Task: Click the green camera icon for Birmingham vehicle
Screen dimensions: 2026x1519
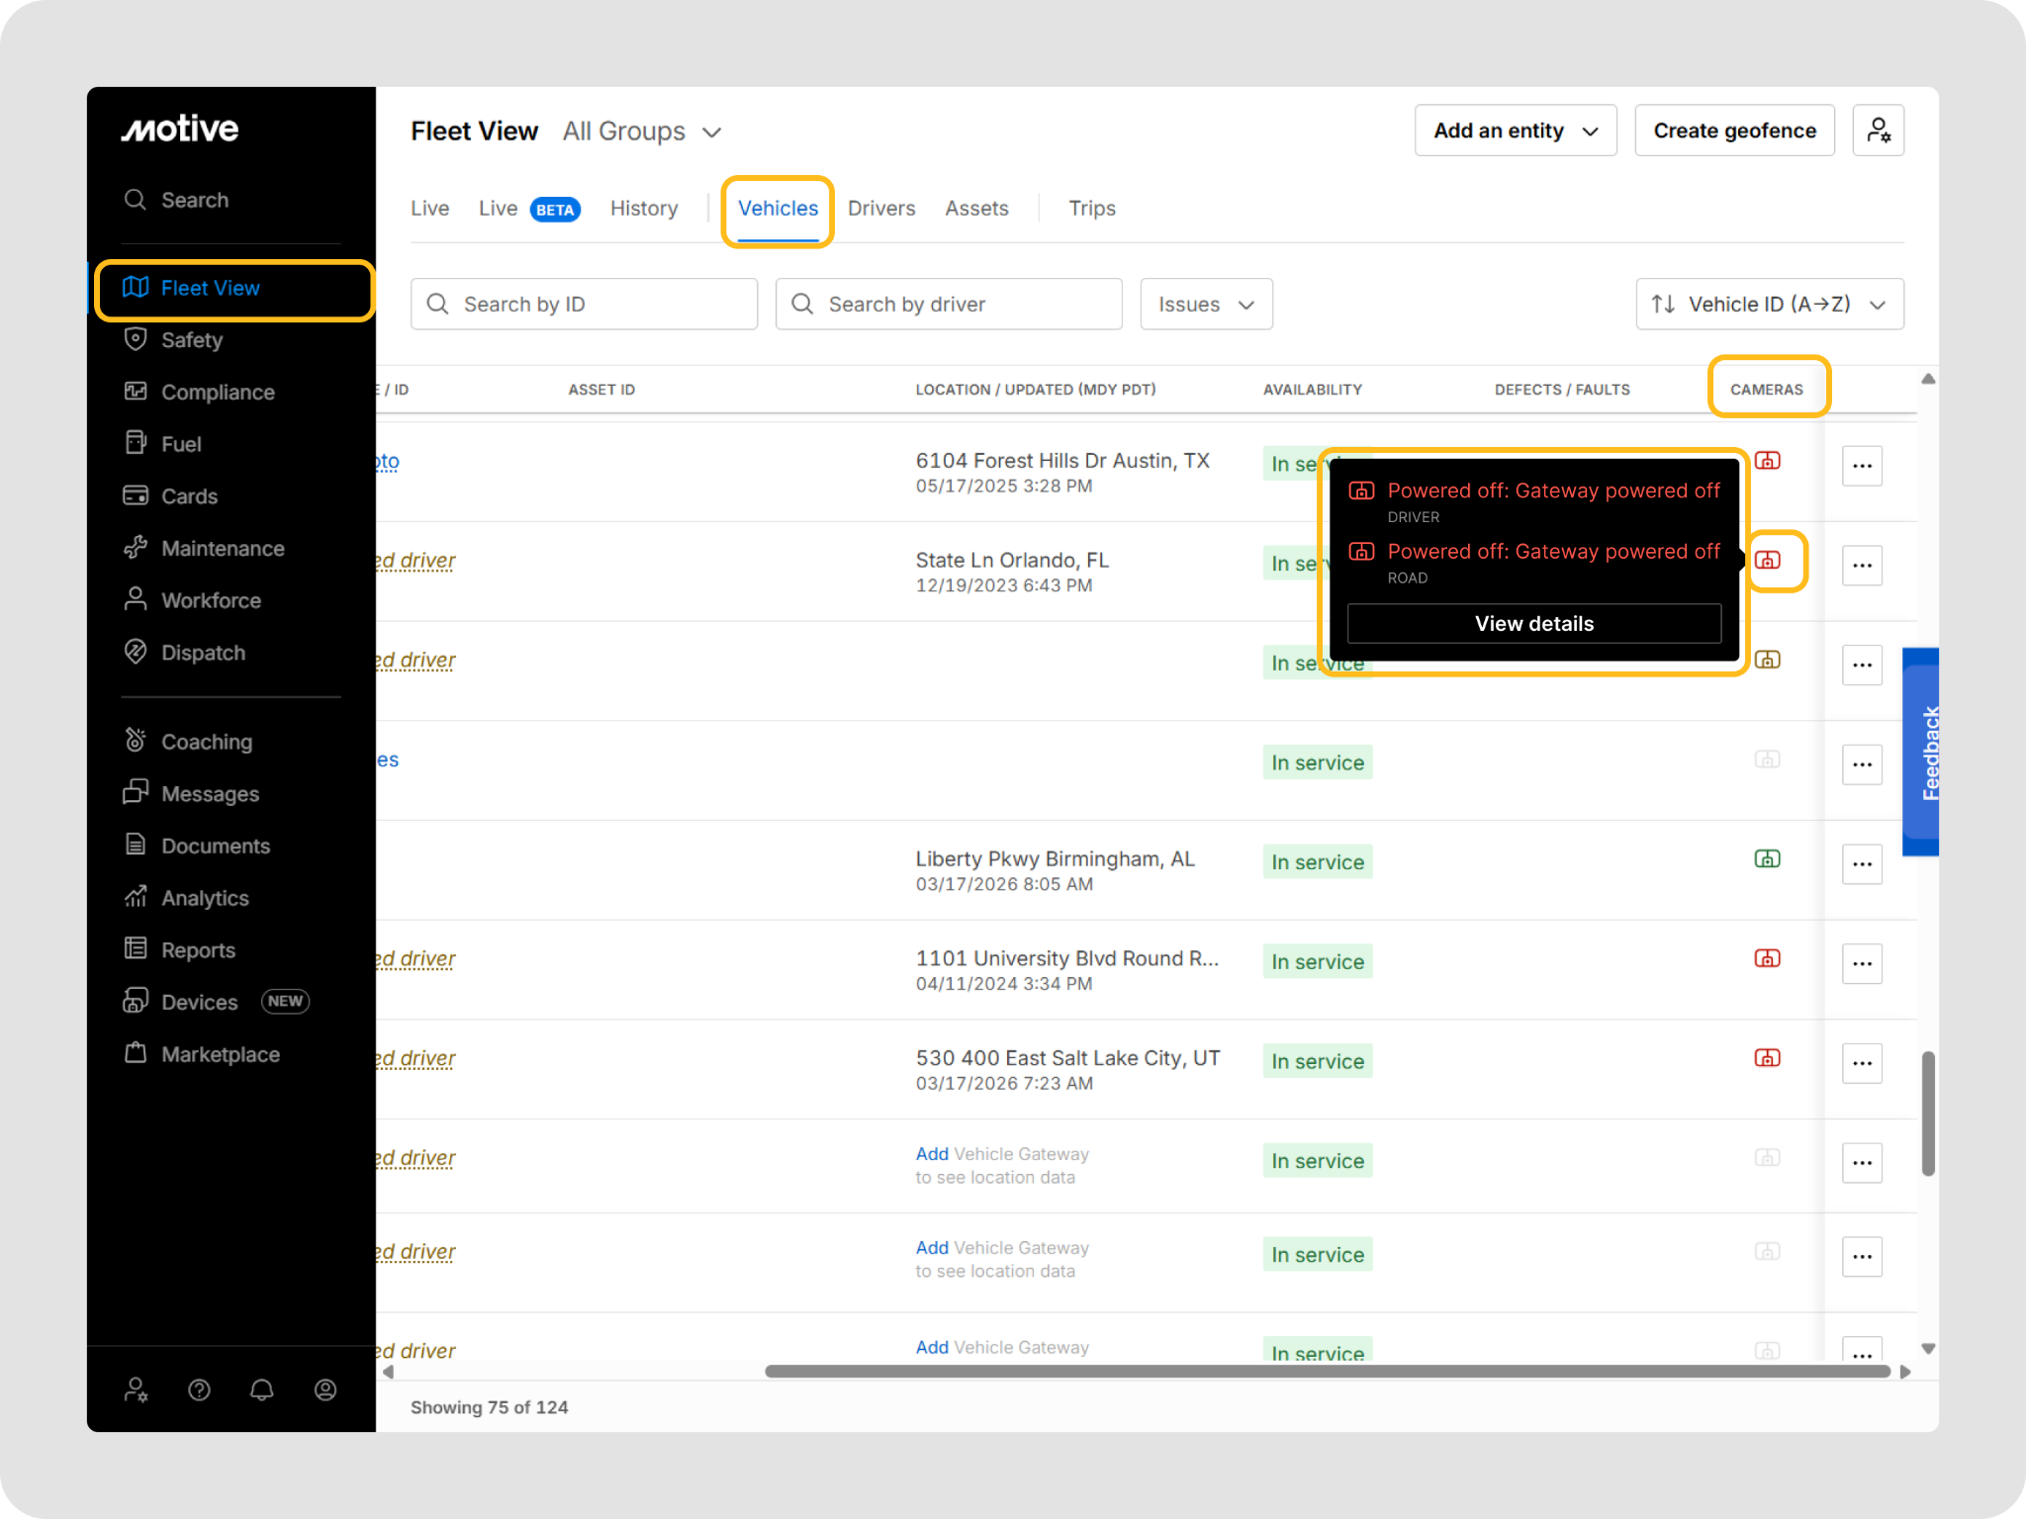Action: (x=1767, y=858)
